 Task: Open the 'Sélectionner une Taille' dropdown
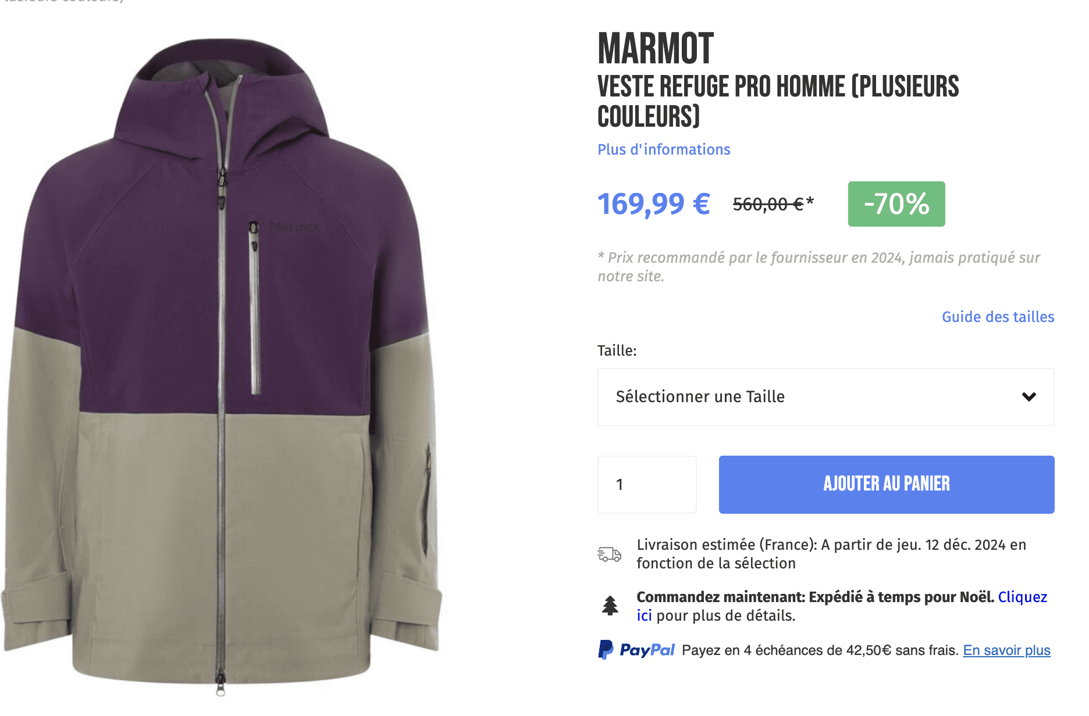(x=825, y=397)
